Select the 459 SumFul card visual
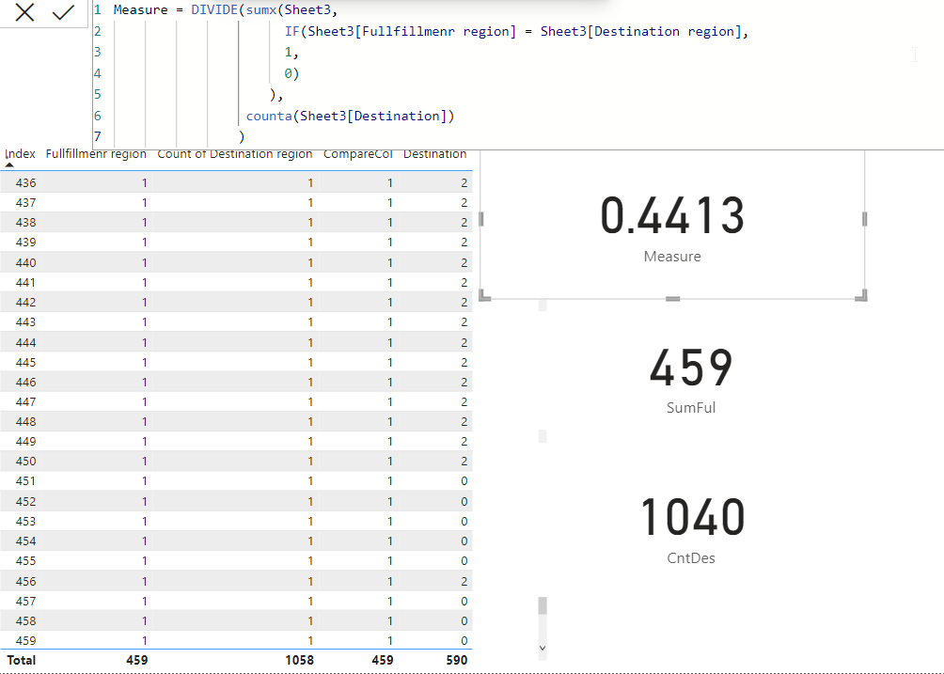944x674 pixels. click(x=690, y=379)
